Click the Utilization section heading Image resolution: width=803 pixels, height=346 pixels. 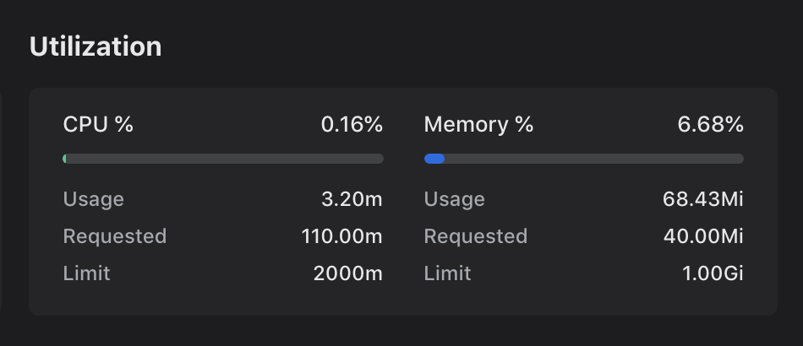click(96, 46)
